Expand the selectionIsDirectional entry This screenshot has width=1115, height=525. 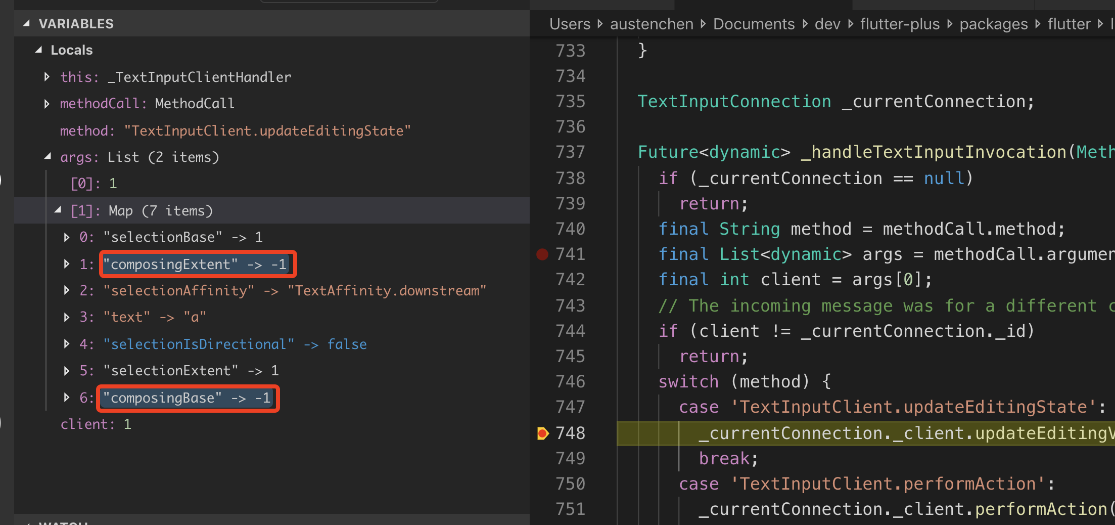(x=67, y=344)
